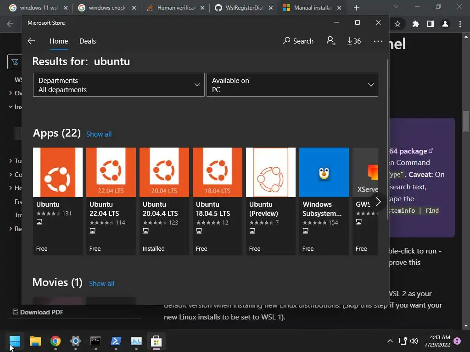Open network status in system tray

click(403, 341)
